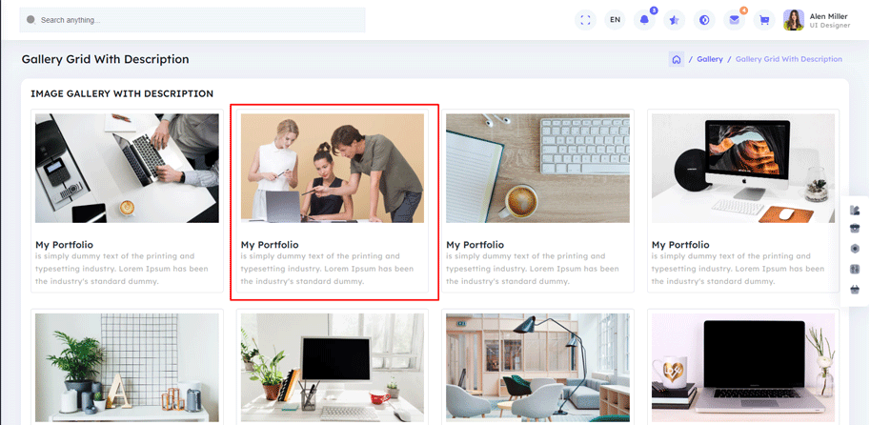Open the keyboard and coffee image
870x425 pixels.
[537, 169]
